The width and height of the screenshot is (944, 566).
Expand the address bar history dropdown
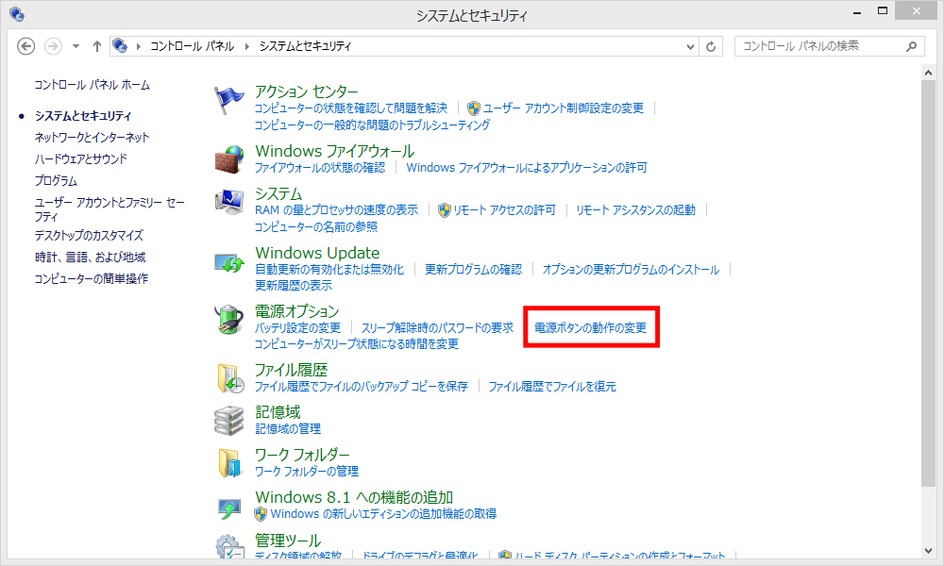691,46
